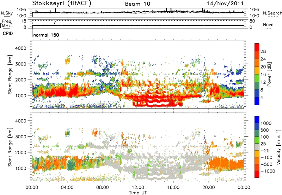
Task: Click the 'Velocity [m s-1]' colorbar label
Action: [x=278, y=147]
